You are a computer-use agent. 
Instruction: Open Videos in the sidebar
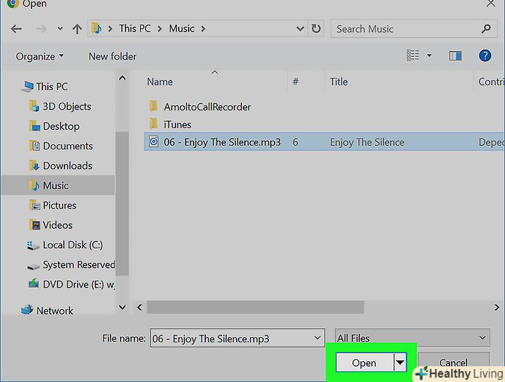click(x=51, y=225)
